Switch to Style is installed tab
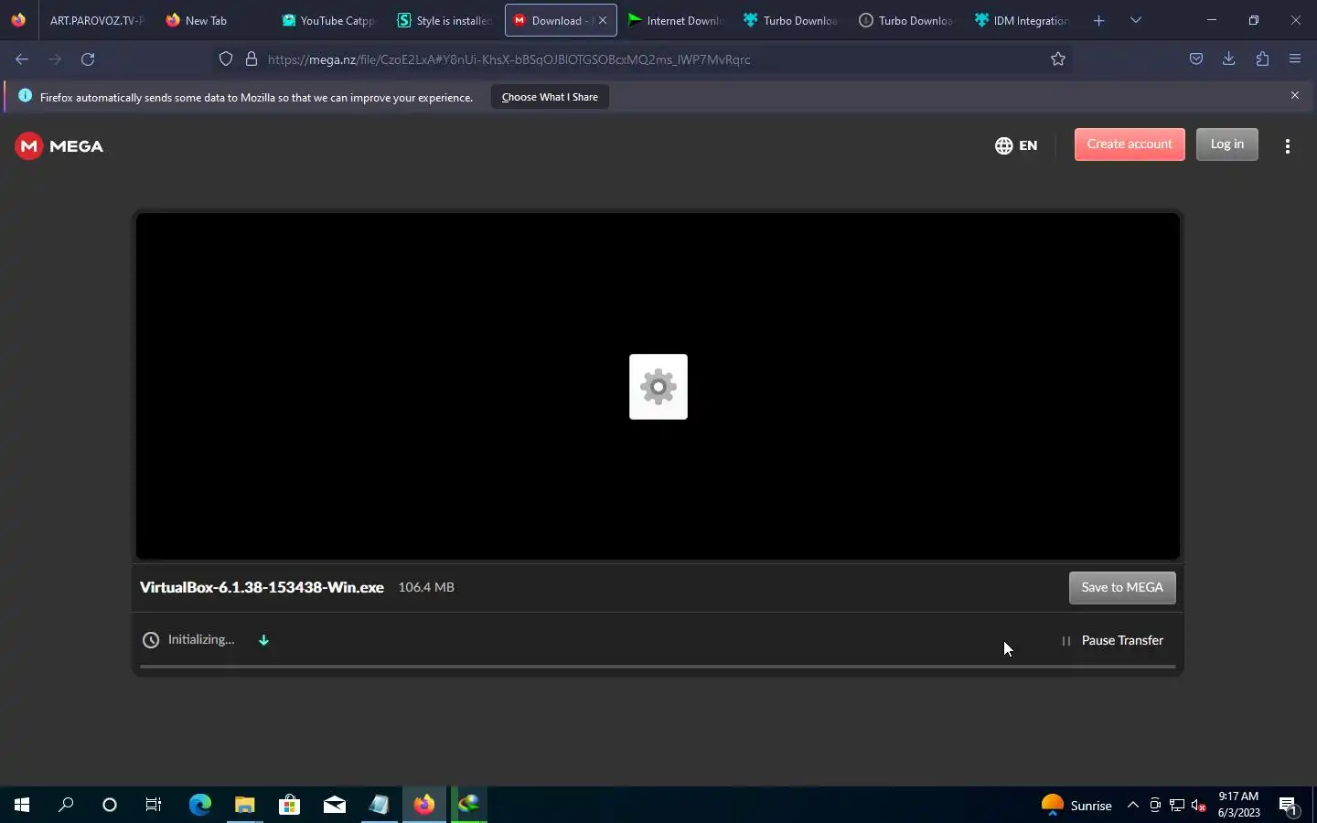 pos(445,20)
